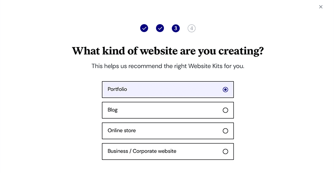Click inside the Business / Corporate option box
The image size is (334, 173).
168,151
